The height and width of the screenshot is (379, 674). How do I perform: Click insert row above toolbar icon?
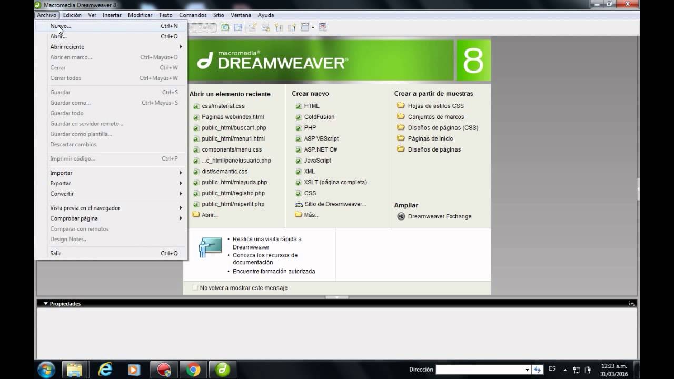point(253,27)
